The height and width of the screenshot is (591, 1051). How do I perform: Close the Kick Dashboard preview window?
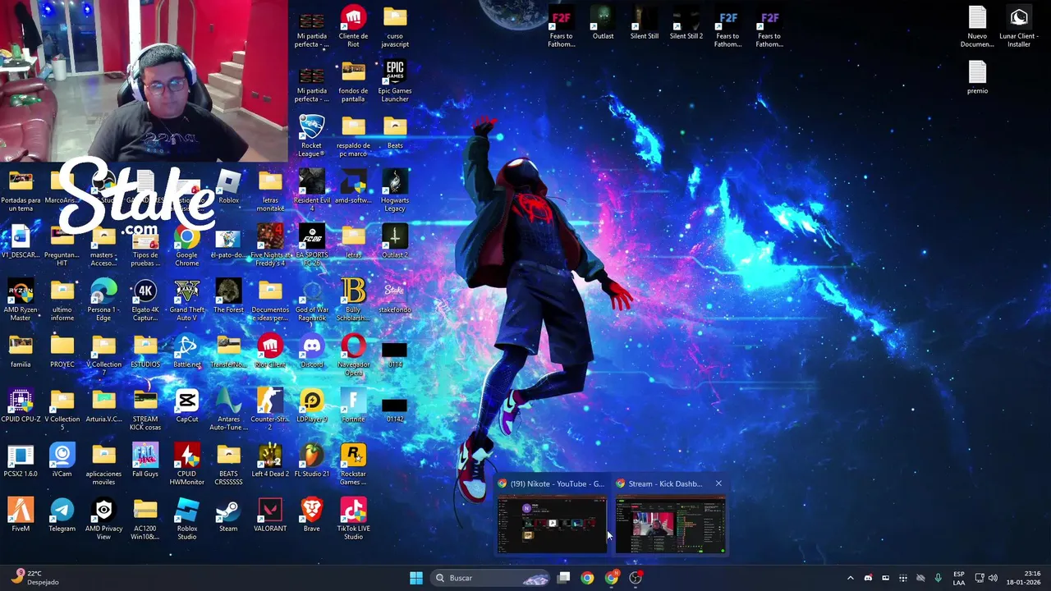pos(718,483)
